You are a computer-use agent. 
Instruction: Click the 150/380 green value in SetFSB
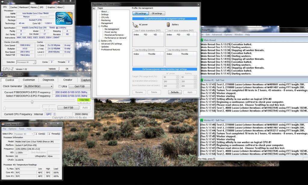[x=84, y=100]
